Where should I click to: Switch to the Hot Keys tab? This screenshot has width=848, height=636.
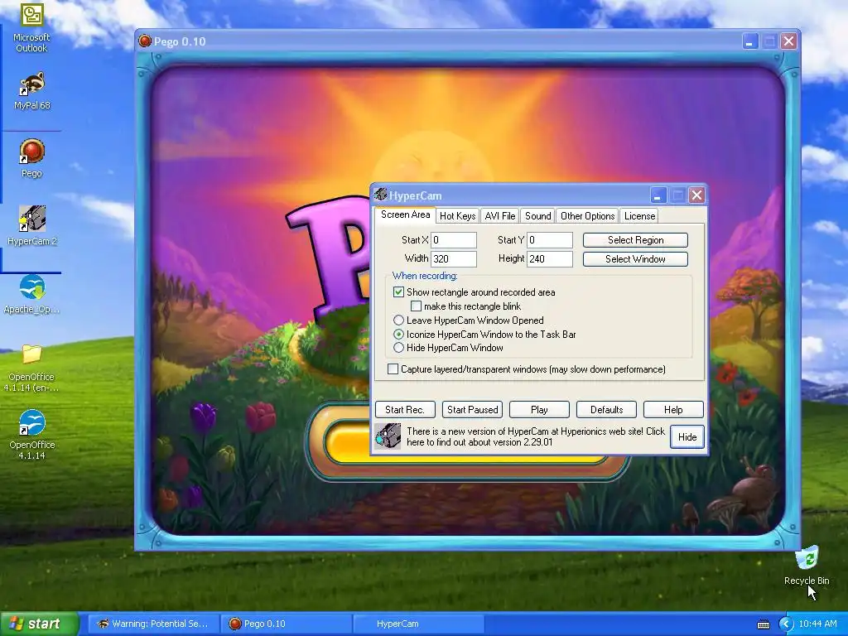tap(457, 216)
